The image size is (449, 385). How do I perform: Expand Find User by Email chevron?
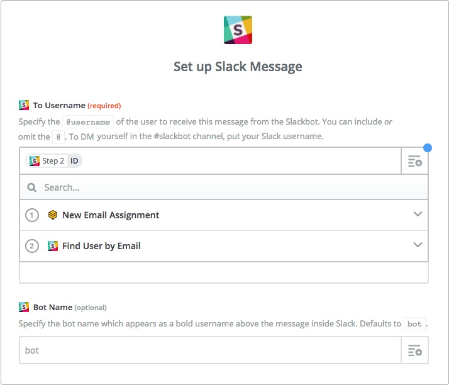418,245
